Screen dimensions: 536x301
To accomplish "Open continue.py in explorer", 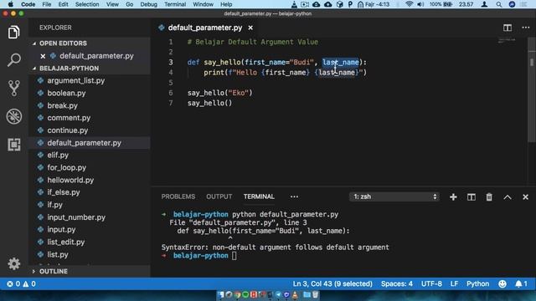I will [67, 130].
